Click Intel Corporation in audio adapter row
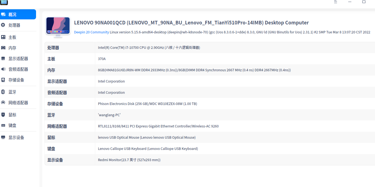 point(111,93)
